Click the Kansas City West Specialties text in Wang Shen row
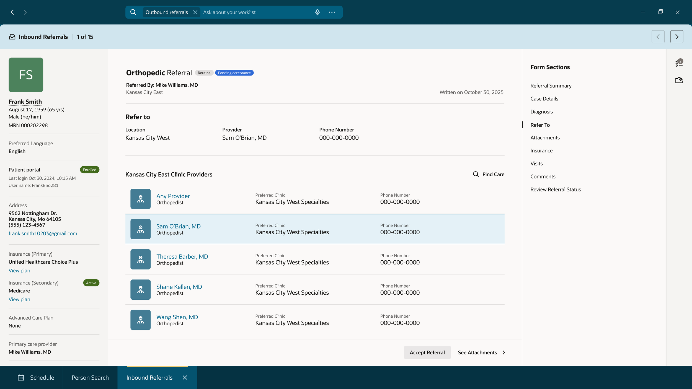The height and width of the screenshot is (389, 692). point(292,323)
